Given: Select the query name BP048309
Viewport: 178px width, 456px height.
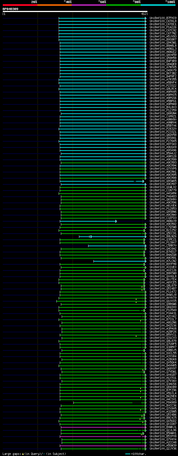Looking at the screenshot, I should click(x=11, y=9).
